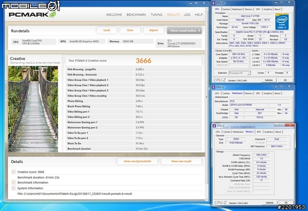The image size is (308, 211).
Task: Open Memory tab in middle CPU-Z window
Action: (248, 93)
